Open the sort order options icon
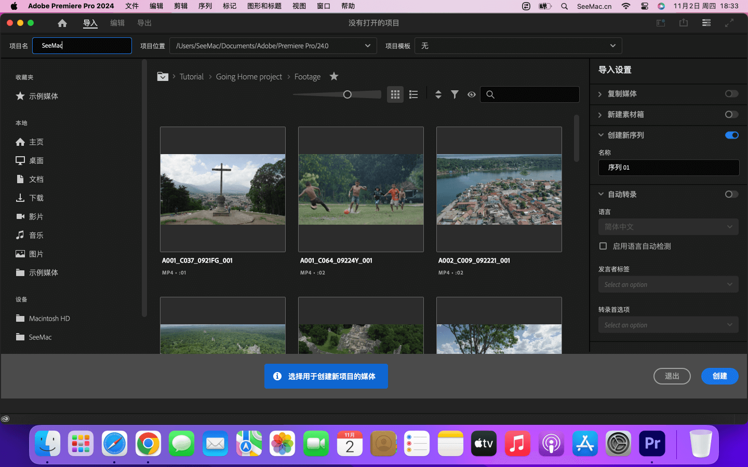748x467 pixels. [x=438, y=94]
